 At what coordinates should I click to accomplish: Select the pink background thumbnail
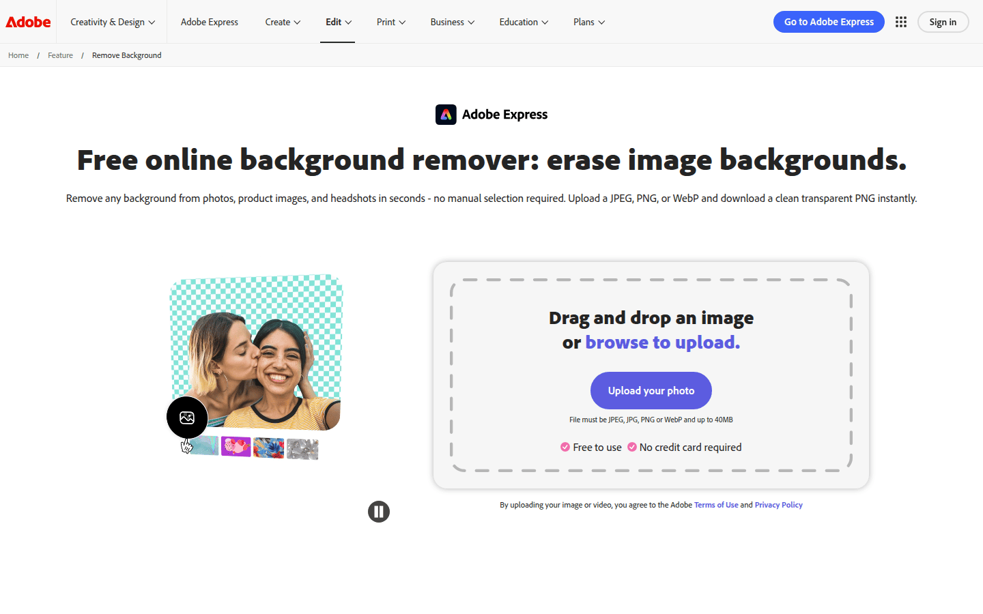(236, 447)
